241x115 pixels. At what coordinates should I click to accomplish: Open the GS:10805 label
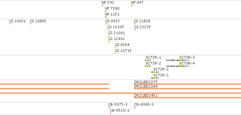point(38,21)
